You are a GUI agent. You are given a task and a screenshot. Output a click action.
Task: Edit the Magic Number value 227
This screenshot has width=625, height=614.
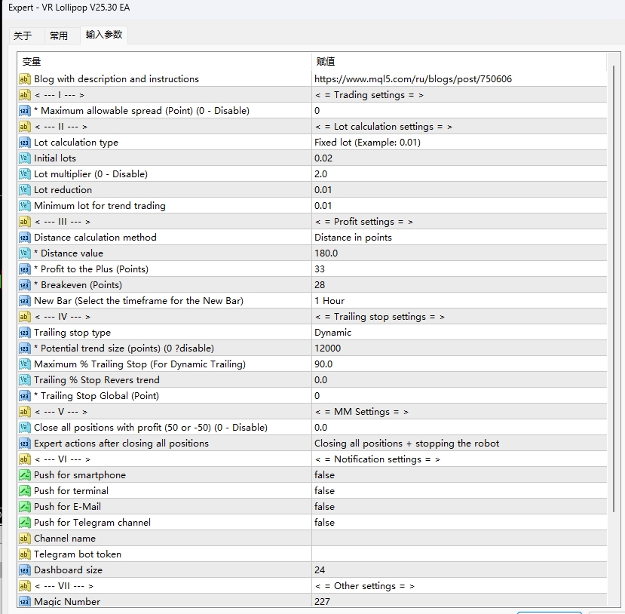(x=459, y=601)
